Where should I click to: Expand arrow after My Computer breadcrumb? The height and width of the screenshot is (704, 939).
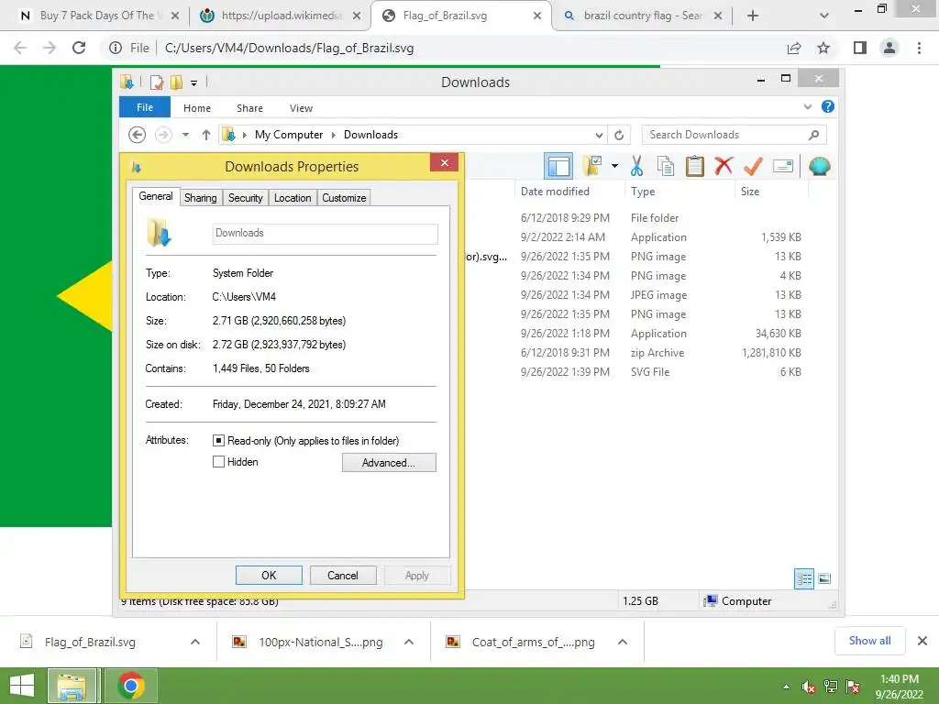point(334,135)
